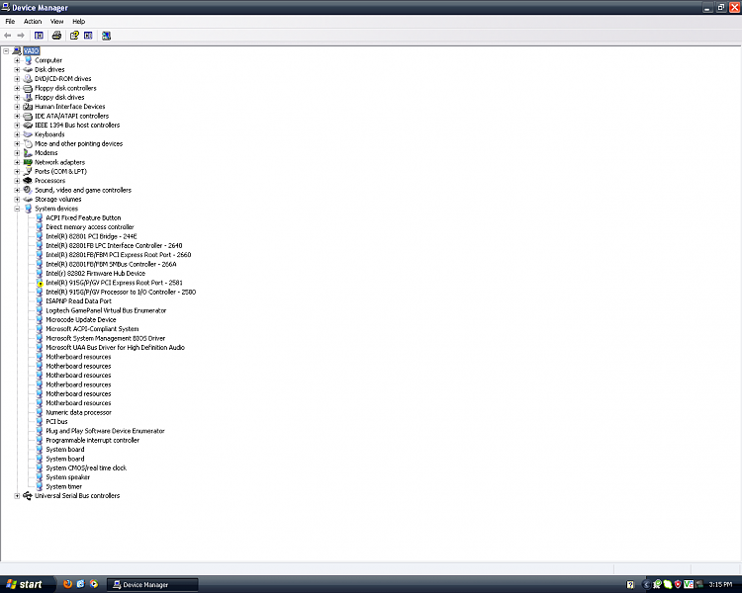
Task: Select Plug and Play Software Device Enumerator
Action: (x=105, y=431)
